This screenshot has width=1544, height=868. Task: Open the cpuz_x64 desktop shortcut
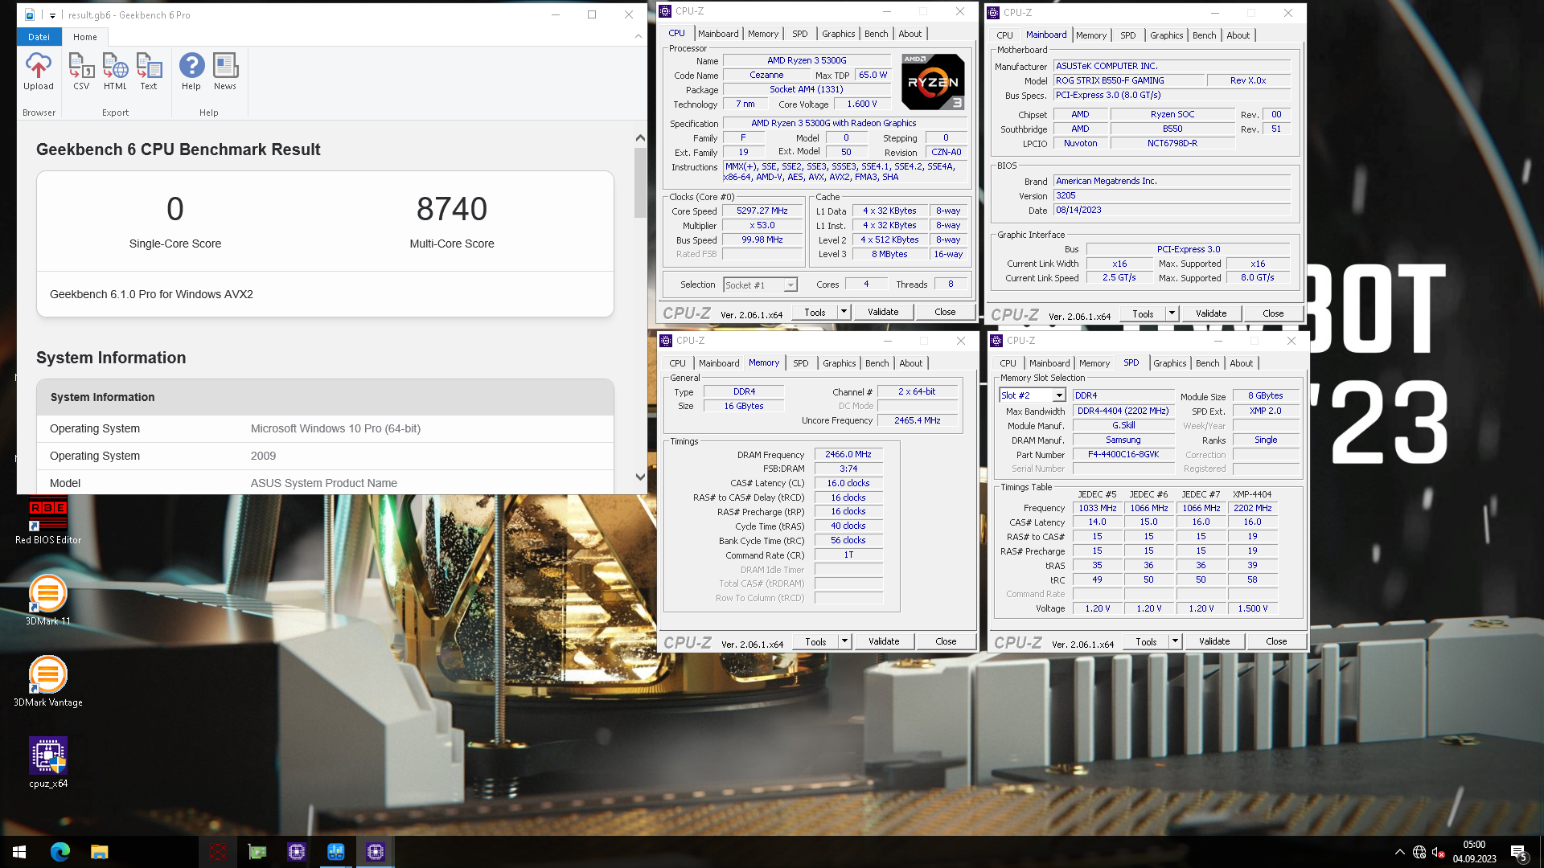48,763
